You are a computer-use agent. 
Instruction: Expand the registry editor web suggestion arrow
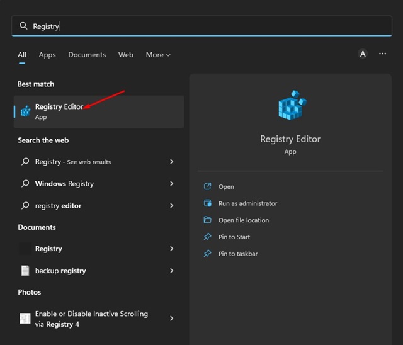[172, 206]
